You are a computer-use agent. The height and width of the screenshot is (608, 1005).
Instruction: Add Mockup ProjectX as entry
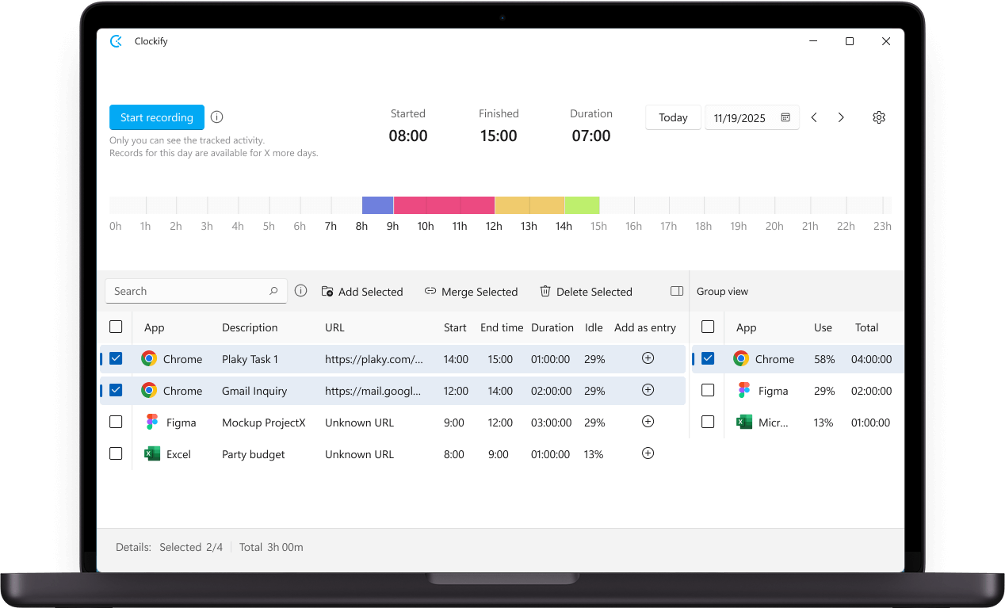tap(648, 422)
